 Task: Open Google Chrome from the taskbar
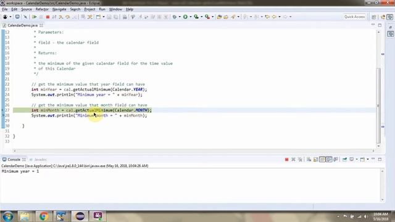pyautogui.click(x=44, y=216)
